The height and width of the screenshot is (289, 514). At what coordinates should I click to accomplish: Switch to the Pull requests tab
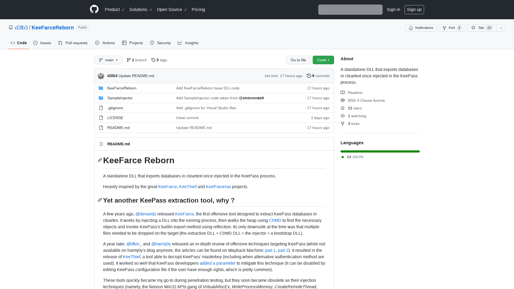tap(73, 43)
